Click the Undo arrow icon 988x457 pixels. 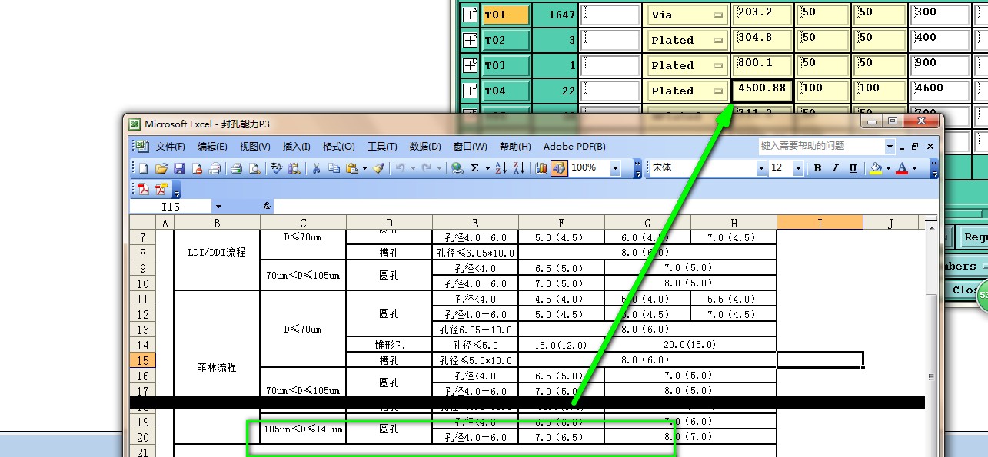tap(400, 168)
